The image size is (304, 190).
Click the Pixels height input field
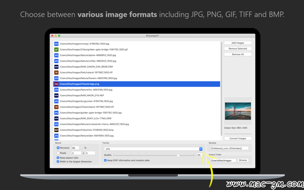click(90, 153)
